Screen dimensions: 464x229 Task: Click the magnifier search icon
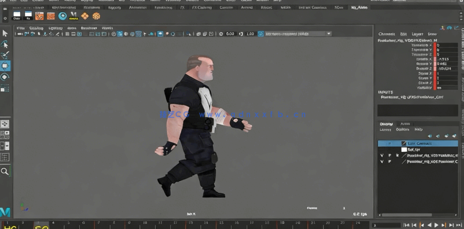point(5,172)
